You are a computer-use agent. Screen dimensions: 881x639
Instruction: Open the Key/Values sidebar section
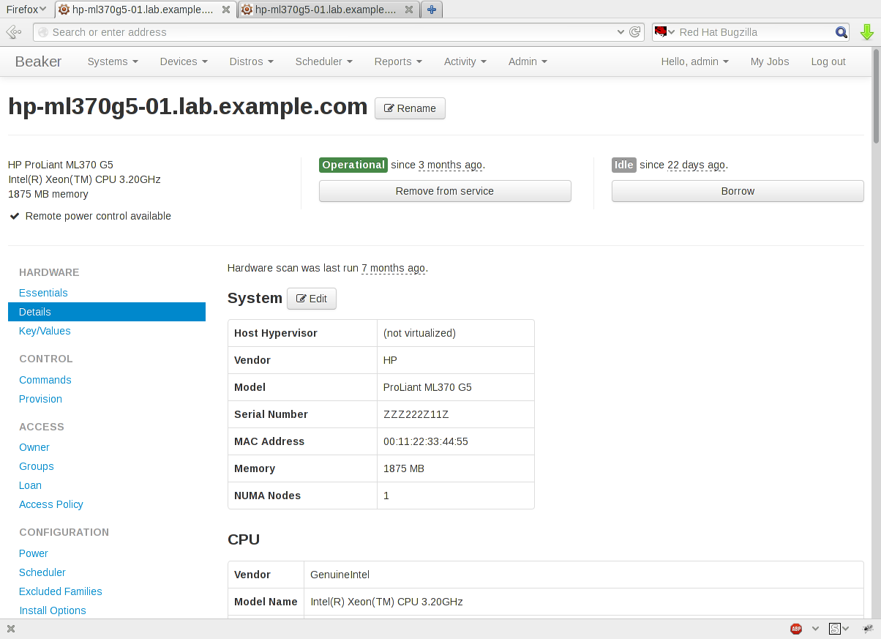(45, 331)
